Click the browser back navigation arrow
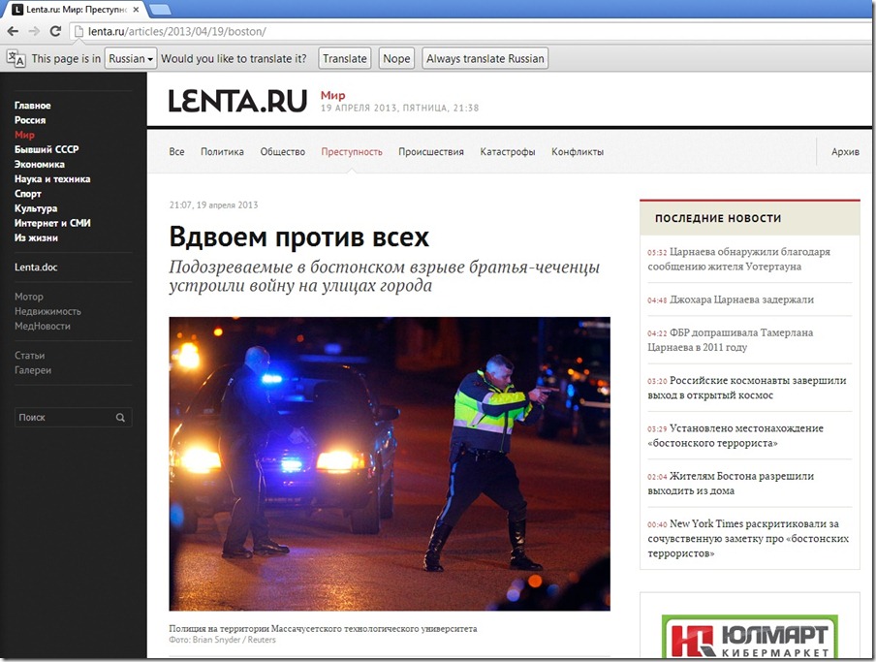The height and width of the screenshot is (662, 876). 13,30
